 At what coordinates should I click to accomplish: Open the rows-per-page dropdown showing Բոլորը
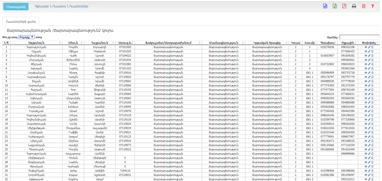click(26, 37)
